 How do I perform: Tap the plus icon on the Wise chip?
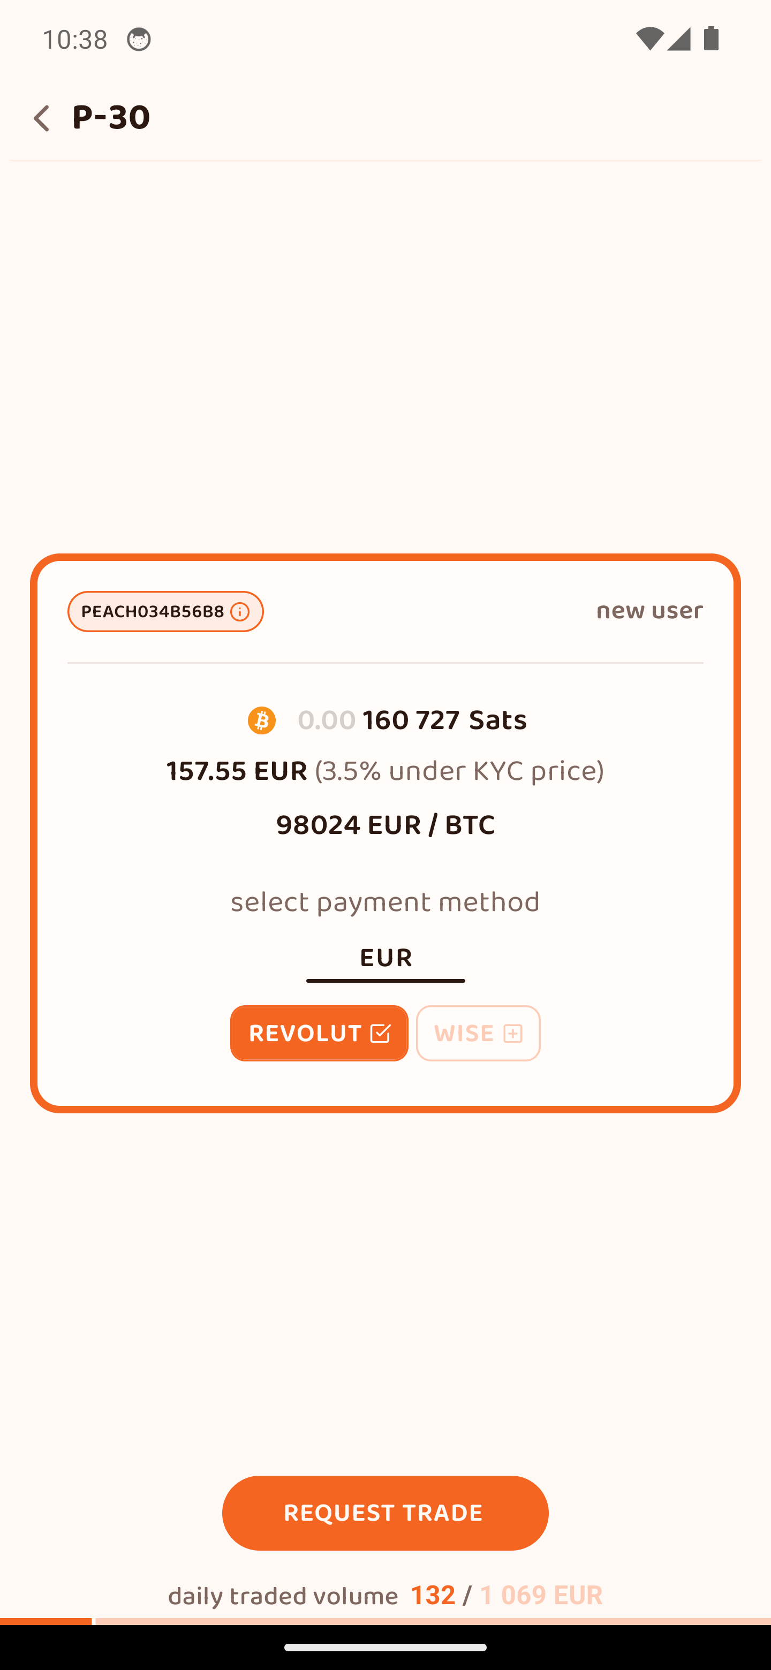512,1034
